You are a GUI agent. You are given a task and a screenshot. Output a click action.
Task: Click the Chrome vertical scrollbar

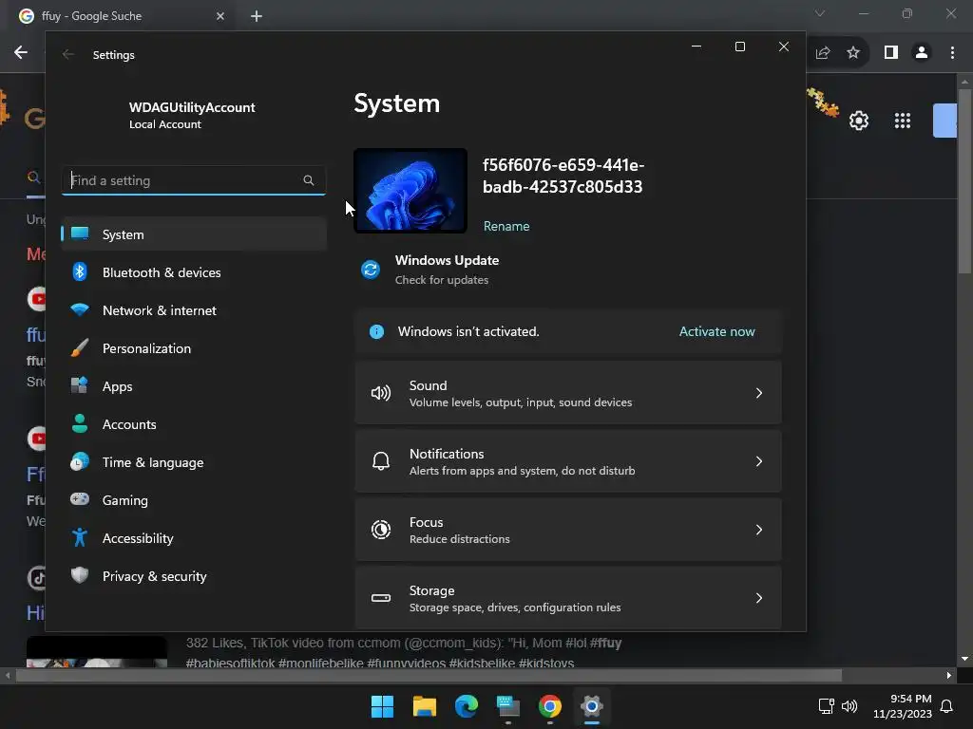click(x=964, y=179)
